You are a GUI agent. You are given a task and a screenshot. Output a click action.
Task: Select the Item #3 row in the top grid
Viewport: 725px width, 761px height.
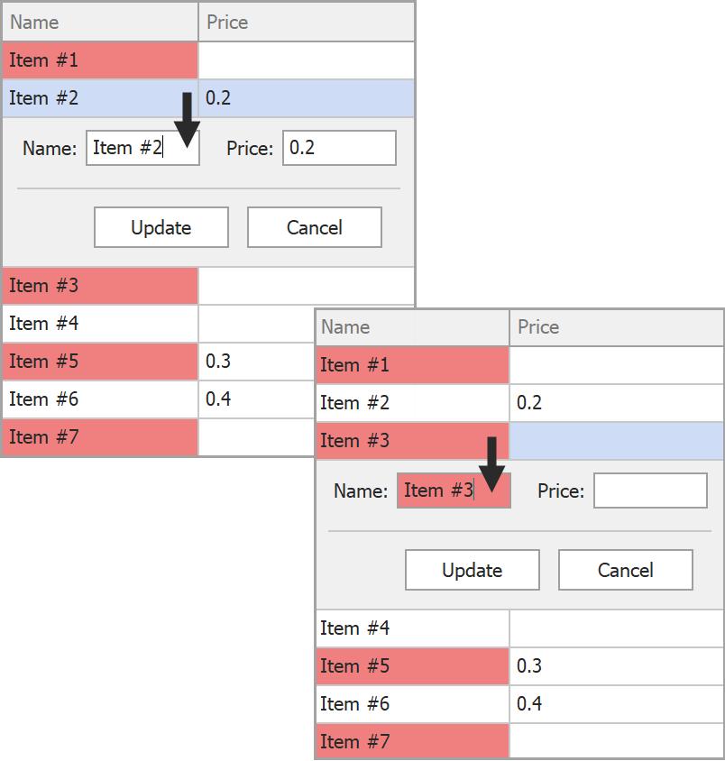(x=99, y=285)
